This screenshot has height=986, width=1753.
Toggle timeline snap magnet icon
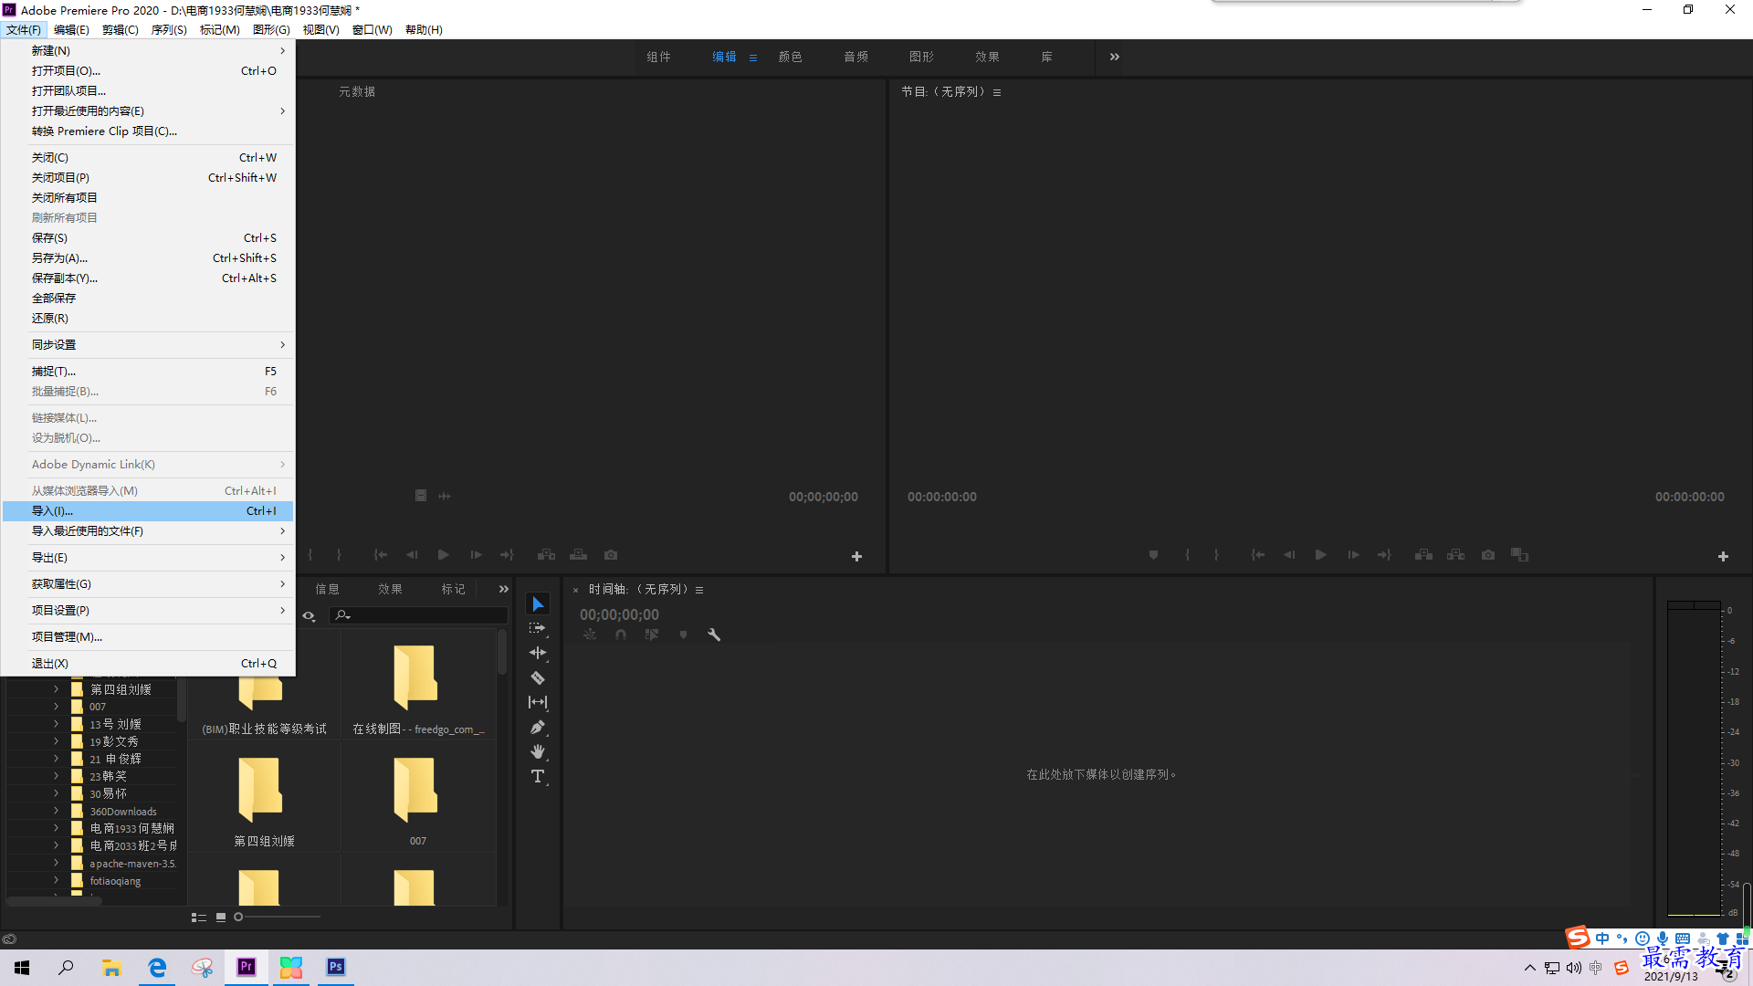pos(621,635)
